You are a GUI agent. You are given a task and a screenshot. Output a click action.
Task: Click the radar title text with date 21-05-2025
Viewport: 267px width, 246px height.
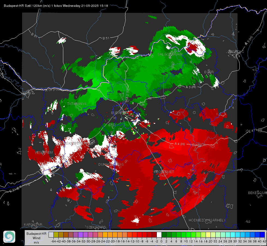pyautogui.click(x=56, y=6)
